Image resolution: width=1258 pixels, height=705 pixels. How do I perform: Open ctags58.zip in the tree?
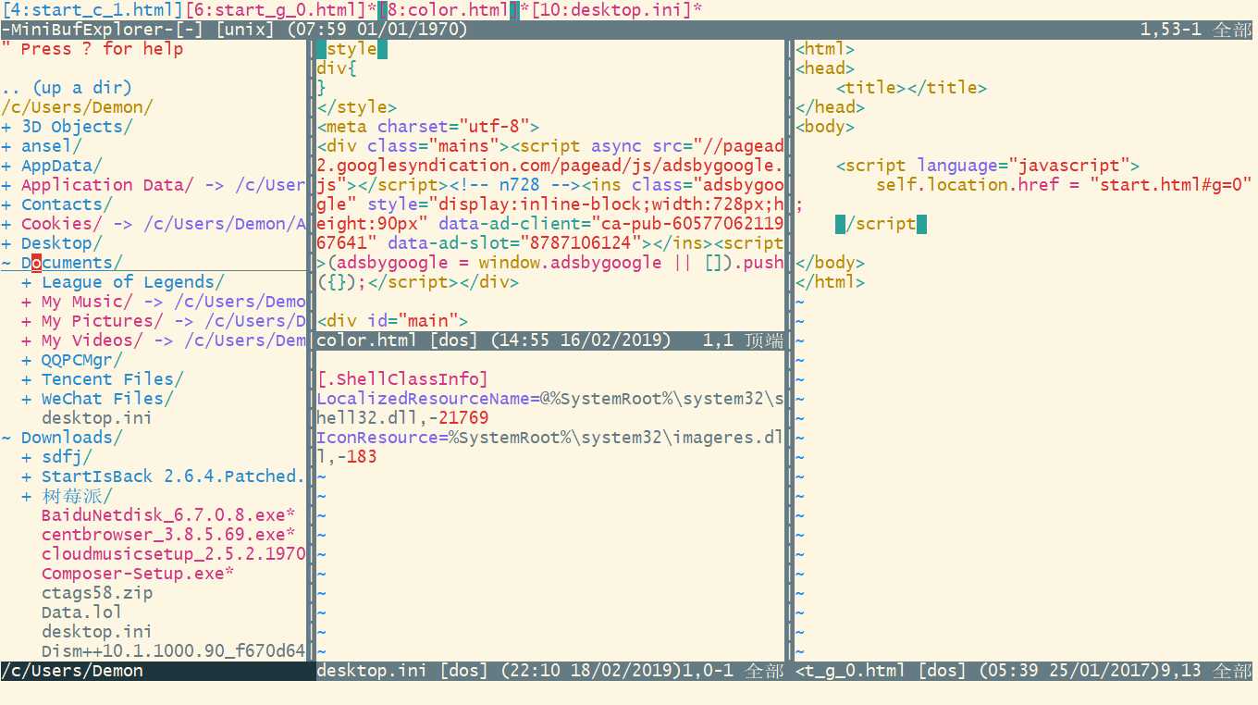(97, 593)
